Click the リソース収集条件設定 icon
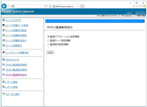147x107 pixels. (4, 30)
